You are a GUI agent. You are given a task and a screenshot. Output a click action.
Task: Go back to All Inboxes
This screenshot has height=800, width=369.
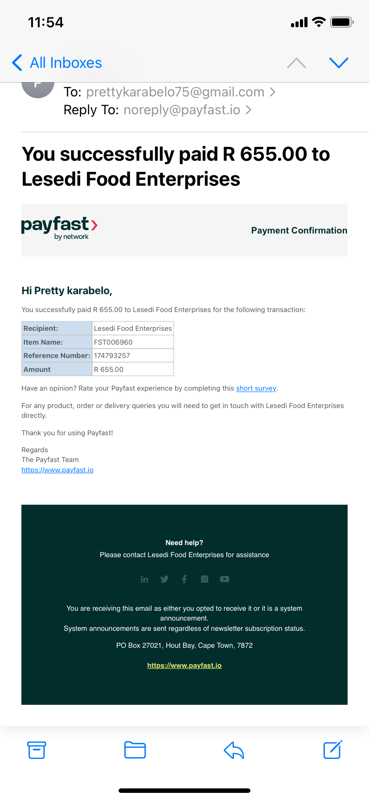pyautogui.click(x=57, y=63)
